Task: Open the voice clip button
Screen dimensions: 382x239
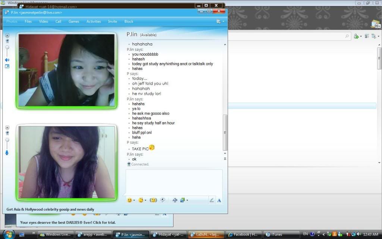Action: click(x=163, y=200)
